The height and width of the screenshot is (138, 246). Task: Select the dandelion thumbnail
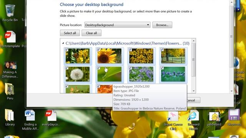[78, 74]
